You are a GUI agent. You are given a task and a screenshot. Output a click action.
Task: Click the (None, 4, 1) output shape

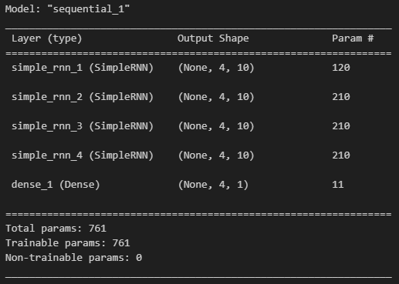pyautogui.click(x=213, y=185)
